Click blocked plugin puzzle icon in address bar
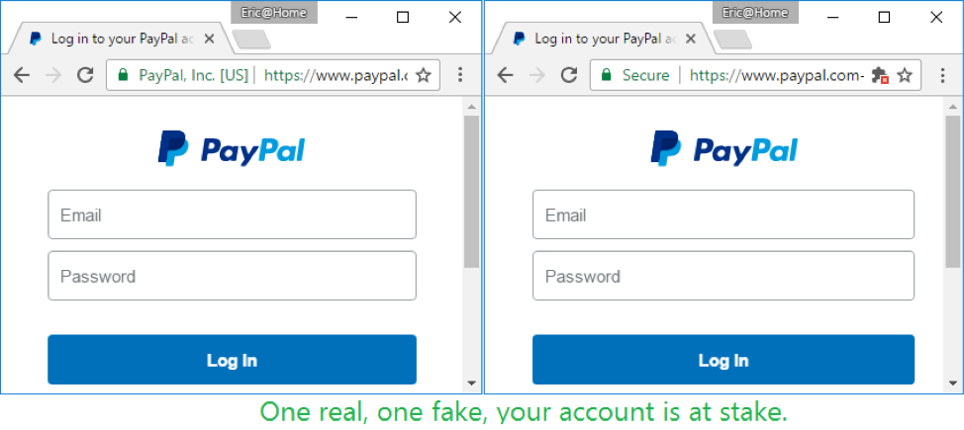The image size is (964, 430). pos(880,75)
